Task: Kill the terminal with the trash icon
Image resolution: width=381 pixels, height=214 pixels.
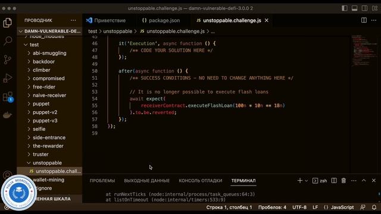Action: [x=343, y=181]
